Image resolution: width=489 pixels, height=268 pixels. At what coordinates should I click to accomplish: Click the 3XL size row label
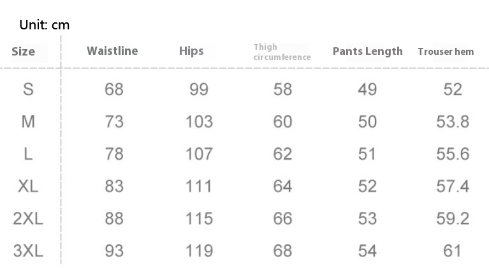click(x=28, y=251)
